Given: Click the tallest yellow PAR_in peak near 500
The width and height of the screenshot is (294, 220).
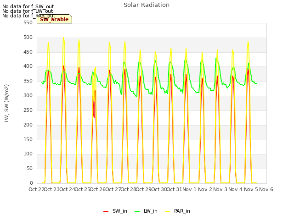Looking at the screenshot, I should 63,38.
